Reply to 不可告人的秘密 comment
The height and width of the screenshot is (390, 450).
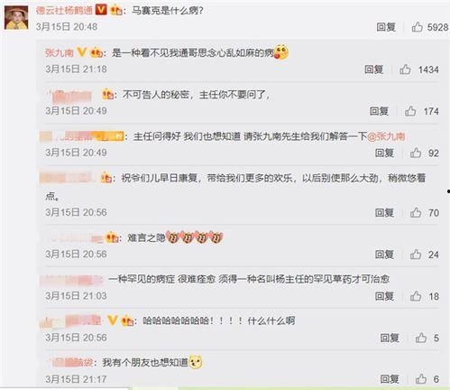tap(379, 111)
